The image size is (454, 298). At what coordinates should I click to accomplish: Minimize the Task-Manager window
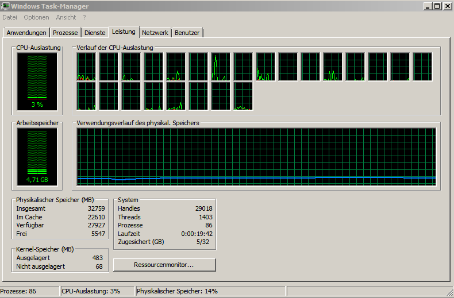click(428, 6)
